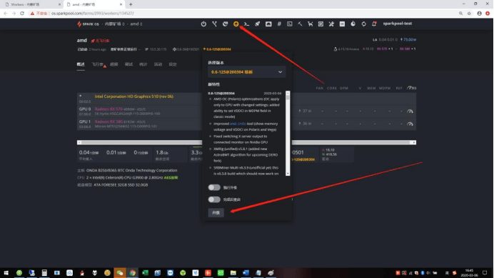Viewport: 494px width, 278px height.
Task: Click Intel Corporation HD Graphics 510 entry
Action: (134, 96)
